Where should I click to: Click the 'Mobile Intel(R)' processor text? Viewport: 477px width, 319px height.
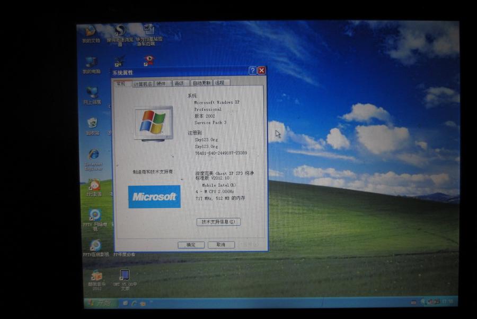(219, 185)
